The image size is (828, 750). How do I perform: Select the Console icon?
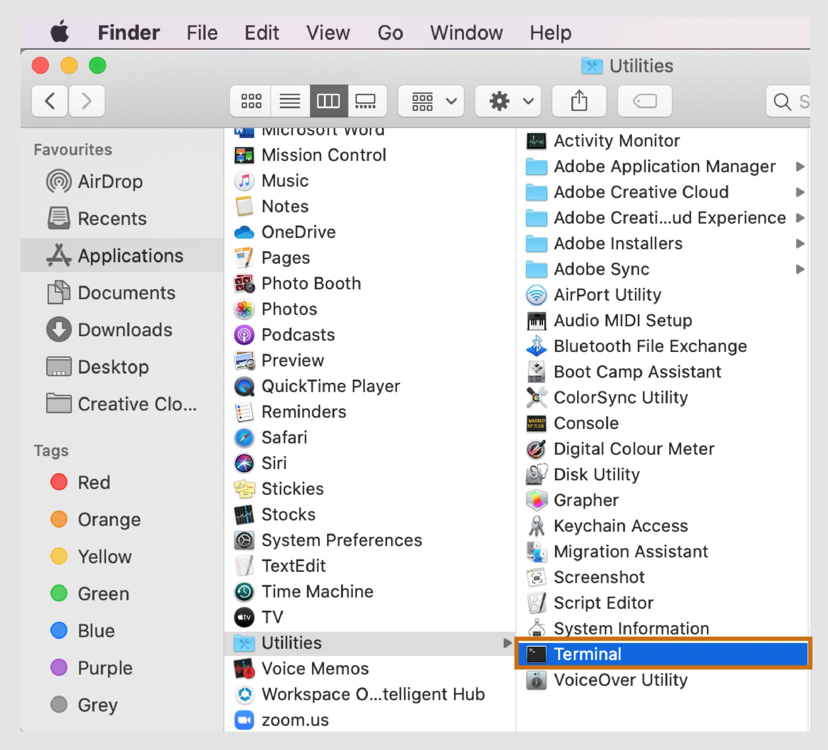click(x=536, y=423)
